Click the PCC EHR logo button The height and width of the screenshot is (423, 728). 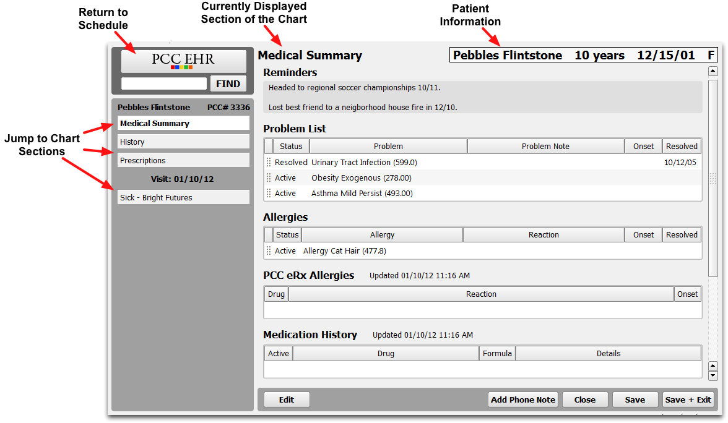point(183,61)
